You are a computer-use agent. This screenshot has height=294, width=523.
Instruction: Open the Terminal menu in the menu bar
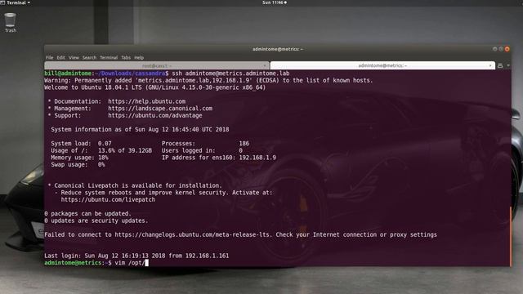coord(109,58)
